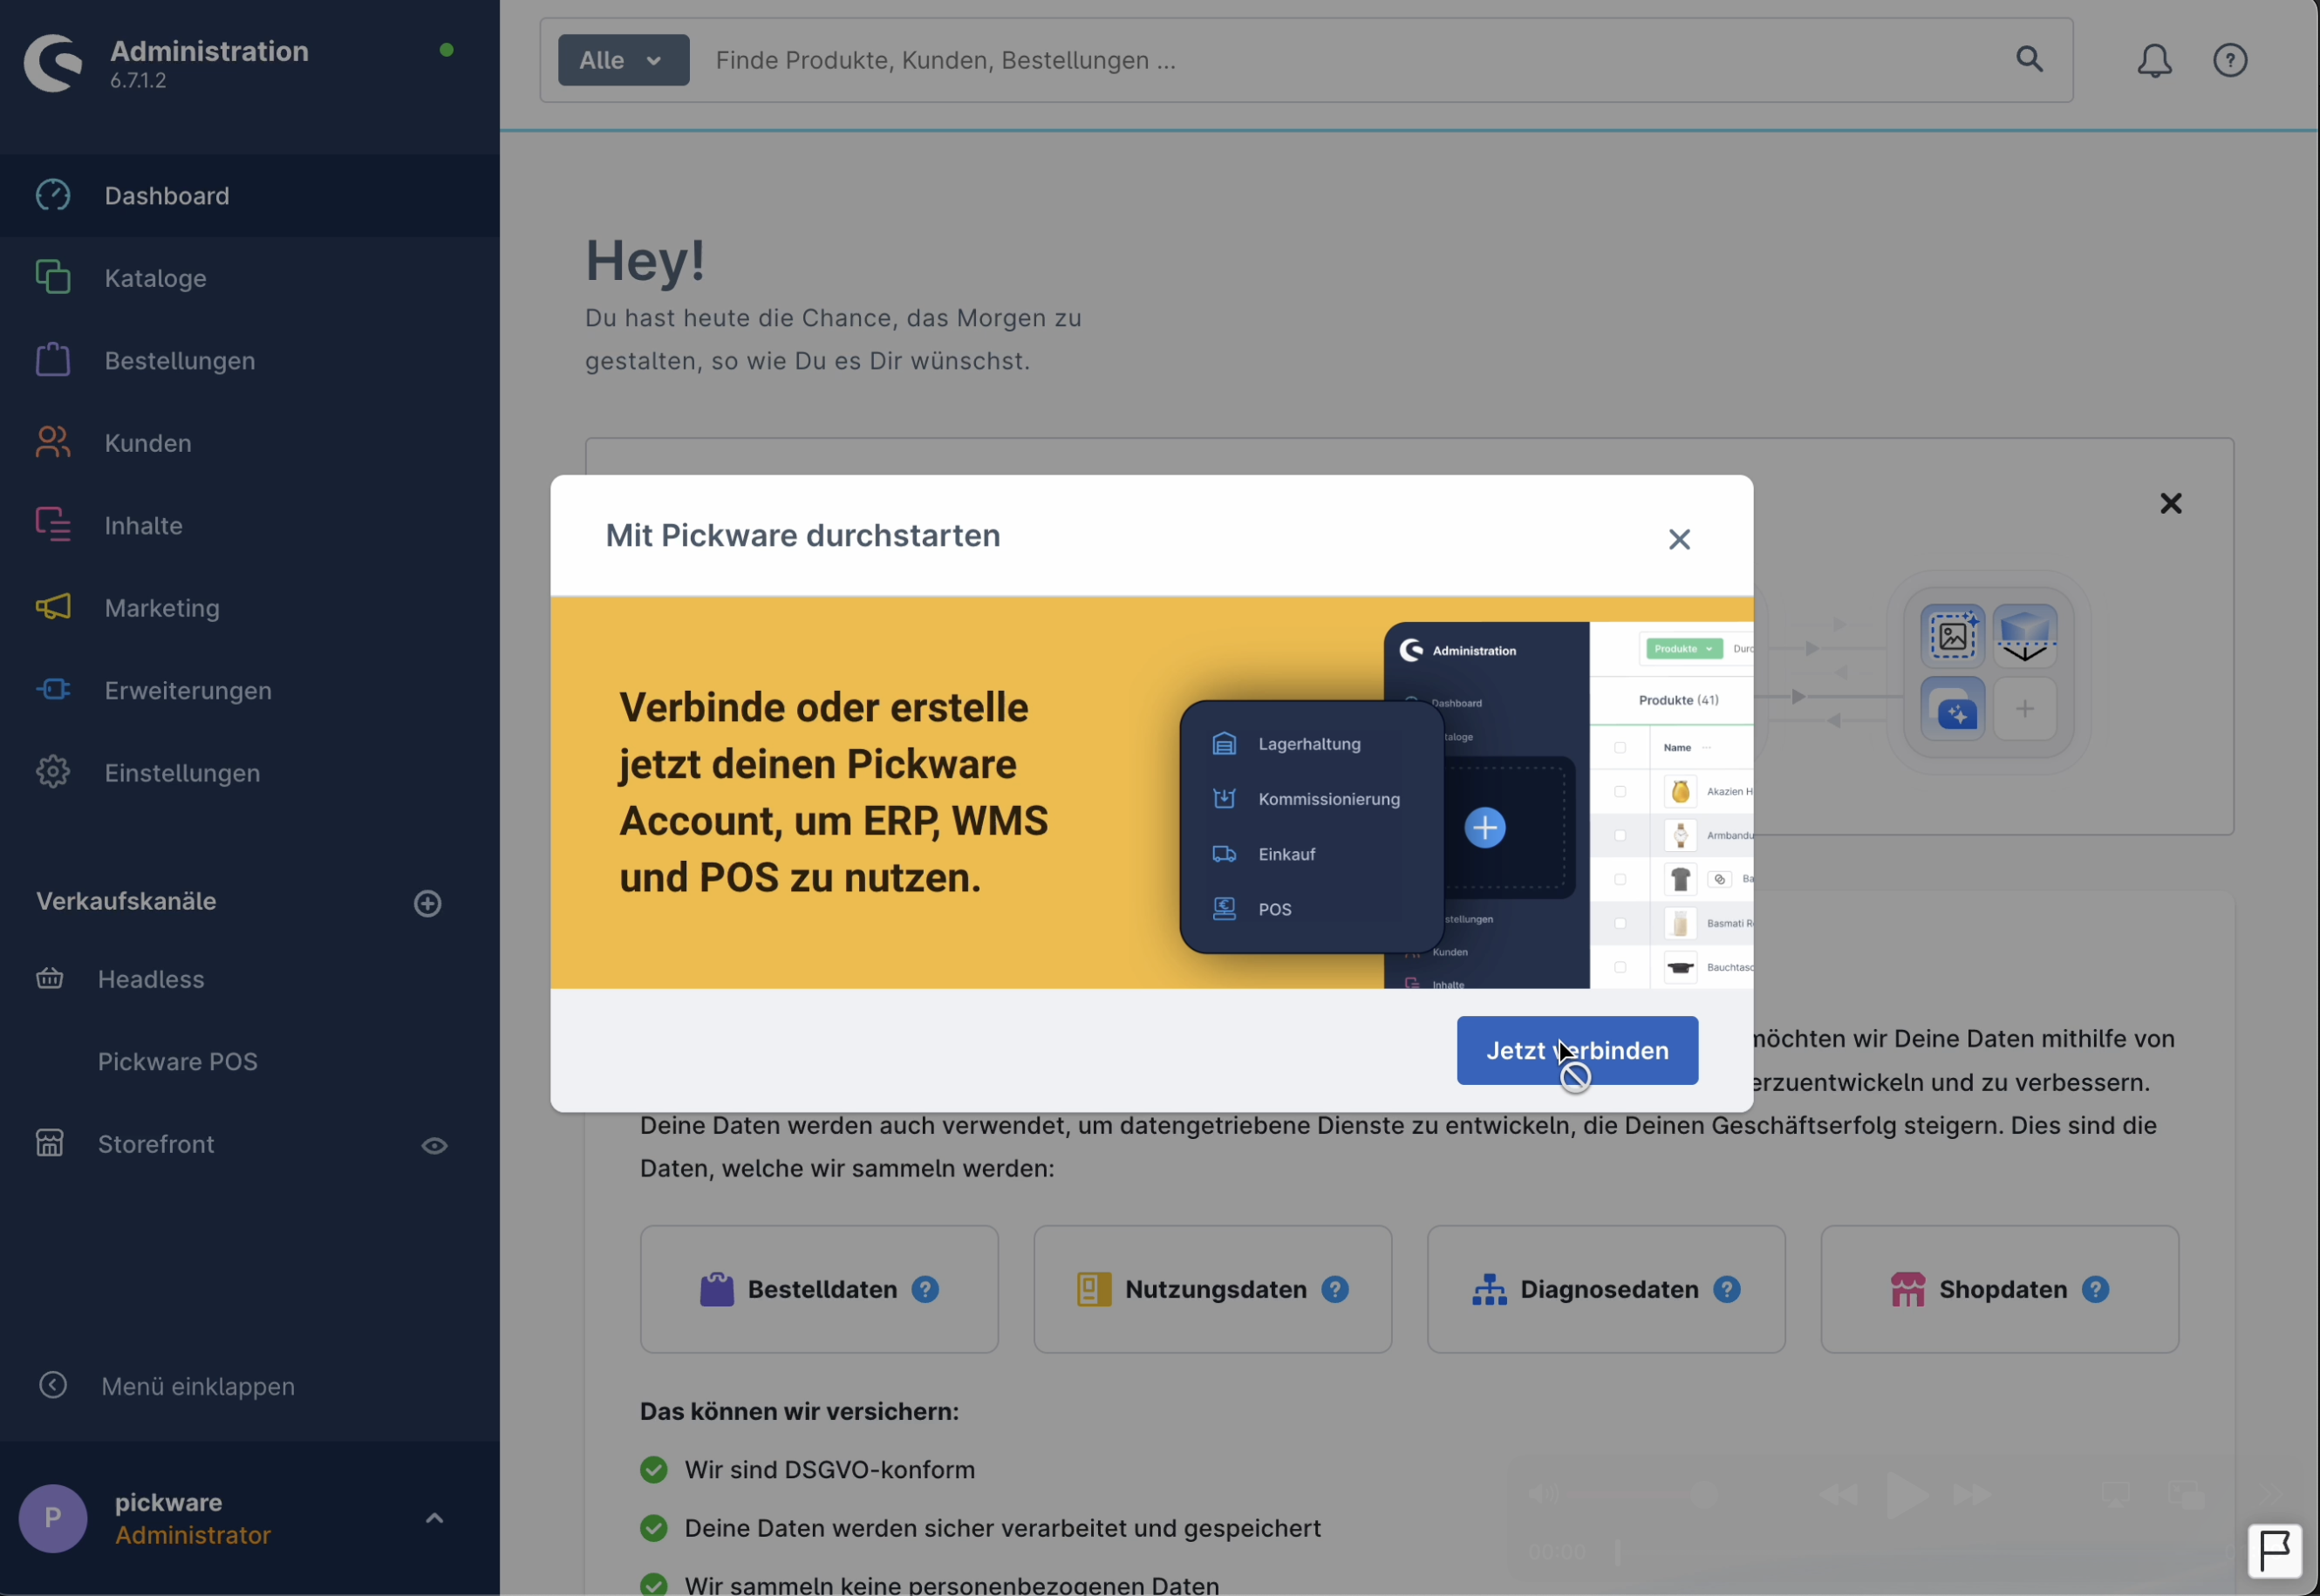Click the Mit Pickware durchstarten title
Viewport: 2320px width, 1596px height.
pos(803,536)
